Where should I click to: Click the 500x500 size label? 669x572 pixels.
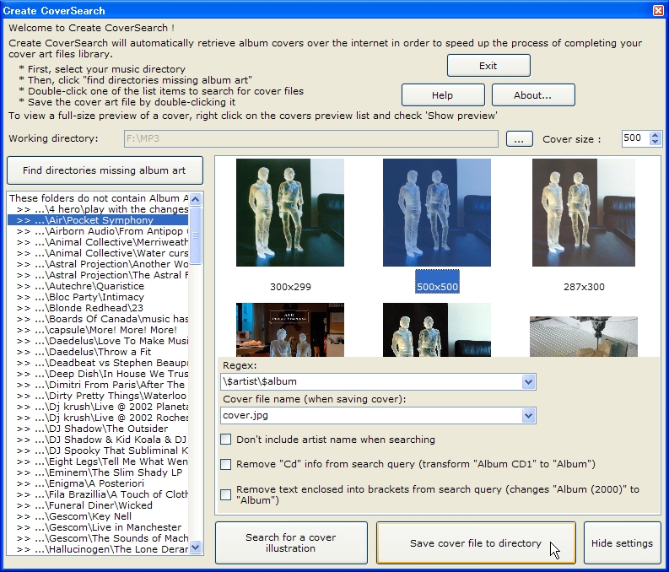pyautogui.click(x=437, y=287)
